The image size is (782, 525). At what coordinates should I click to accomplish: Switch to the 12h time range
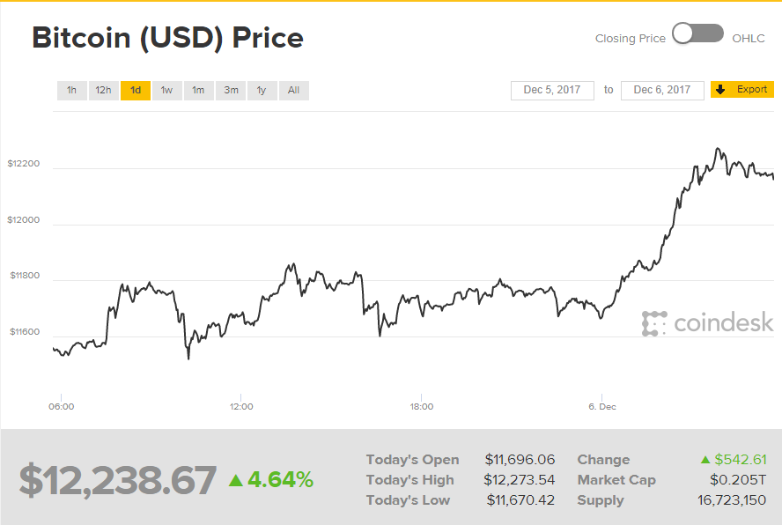(103, 90)
